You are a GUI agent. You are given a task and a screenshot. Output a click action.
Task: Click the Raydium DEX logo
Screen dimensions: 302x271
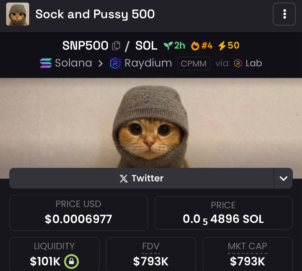click(x=115, y=63)
